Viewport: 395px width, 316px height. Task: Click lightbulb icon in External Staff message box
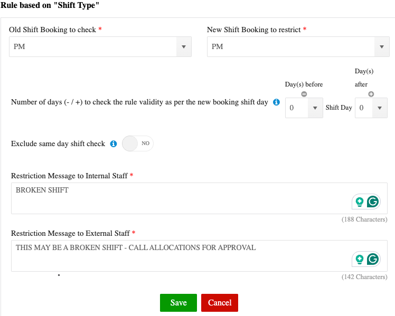[360, 259]
